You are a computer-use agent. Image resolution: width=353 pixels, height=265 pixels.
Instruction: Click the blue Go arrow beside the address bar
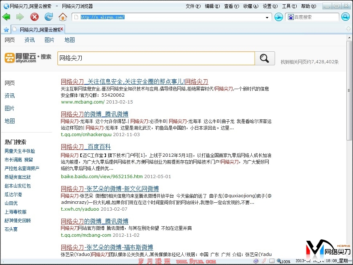279,17
